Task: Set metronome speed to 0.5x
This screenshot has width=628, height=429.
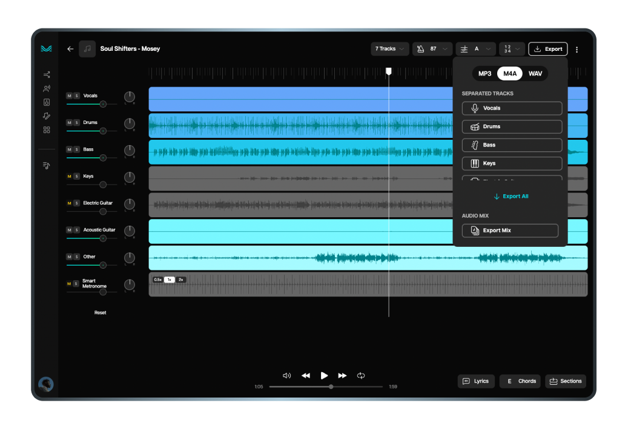Action: pos(158,280)
